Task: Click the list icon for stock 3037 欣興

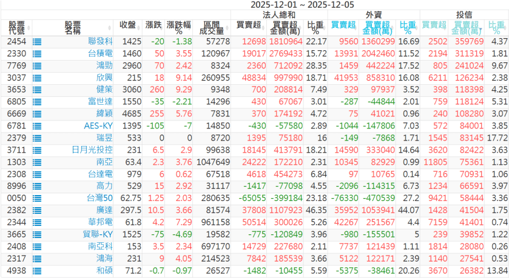Action: pos(37,78)
